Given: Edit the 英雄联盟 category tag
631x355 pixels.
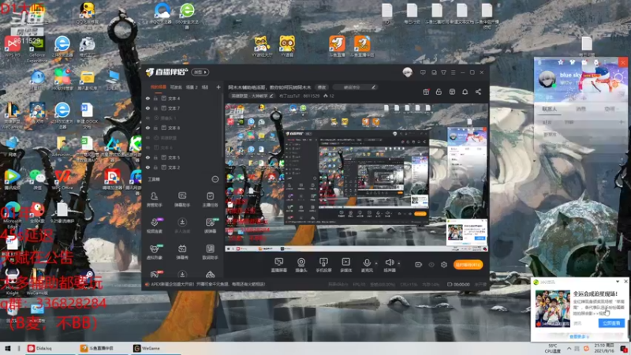Looking at the screenshot, I should 252,95.
